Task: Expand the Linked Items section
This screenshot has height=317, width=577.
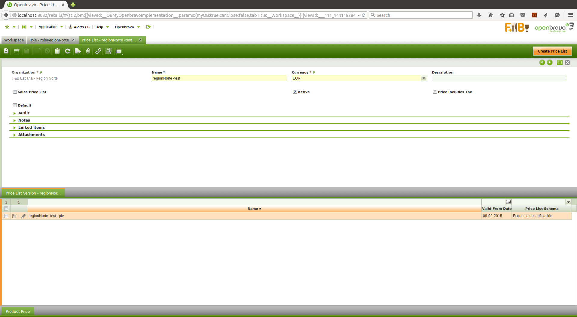Action: click(31, 128)
